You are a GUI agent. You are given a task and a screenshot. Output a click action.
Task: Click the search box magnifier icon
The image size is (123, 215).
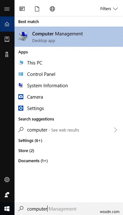click(21, 209)
